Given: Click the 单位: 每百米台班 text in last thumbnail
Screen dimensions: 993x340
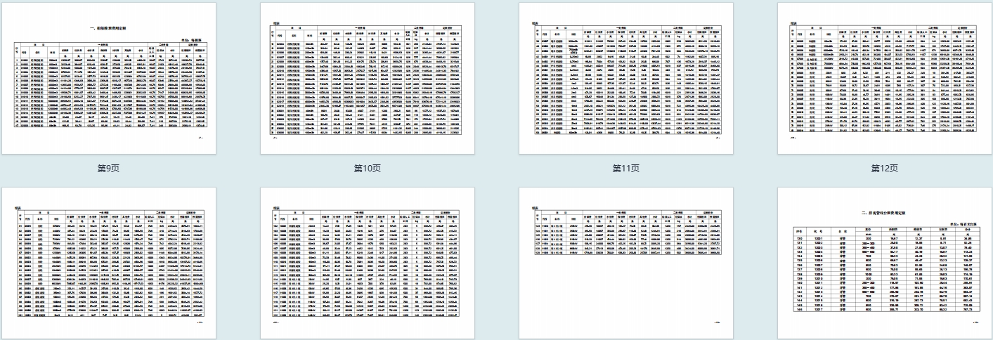Looking at the screenshot, I should tap(966, 223).
